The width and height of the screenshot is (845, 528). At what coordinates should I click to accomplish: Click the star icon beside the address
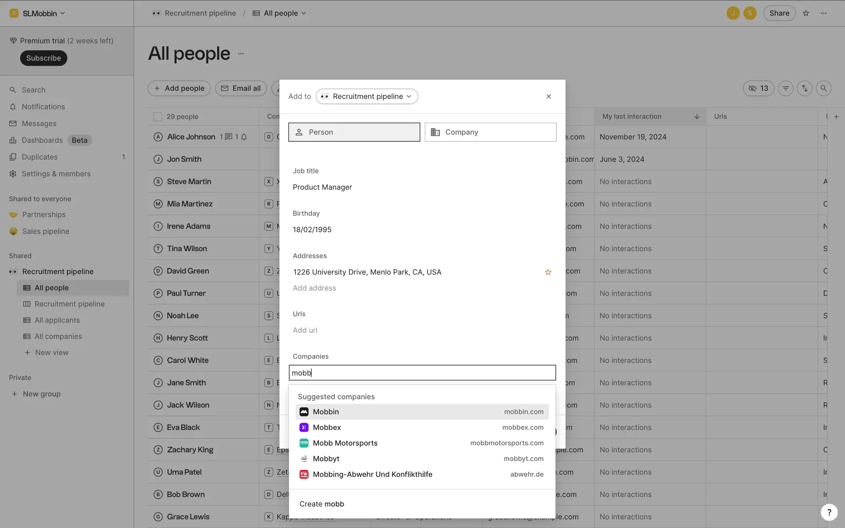(548, 272)
